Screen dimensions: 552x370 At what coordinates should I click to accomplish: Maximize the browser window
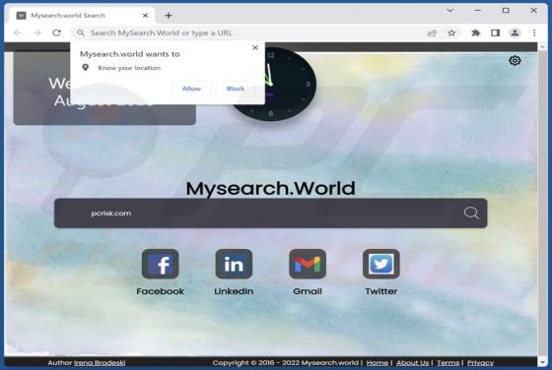[506, 11]
